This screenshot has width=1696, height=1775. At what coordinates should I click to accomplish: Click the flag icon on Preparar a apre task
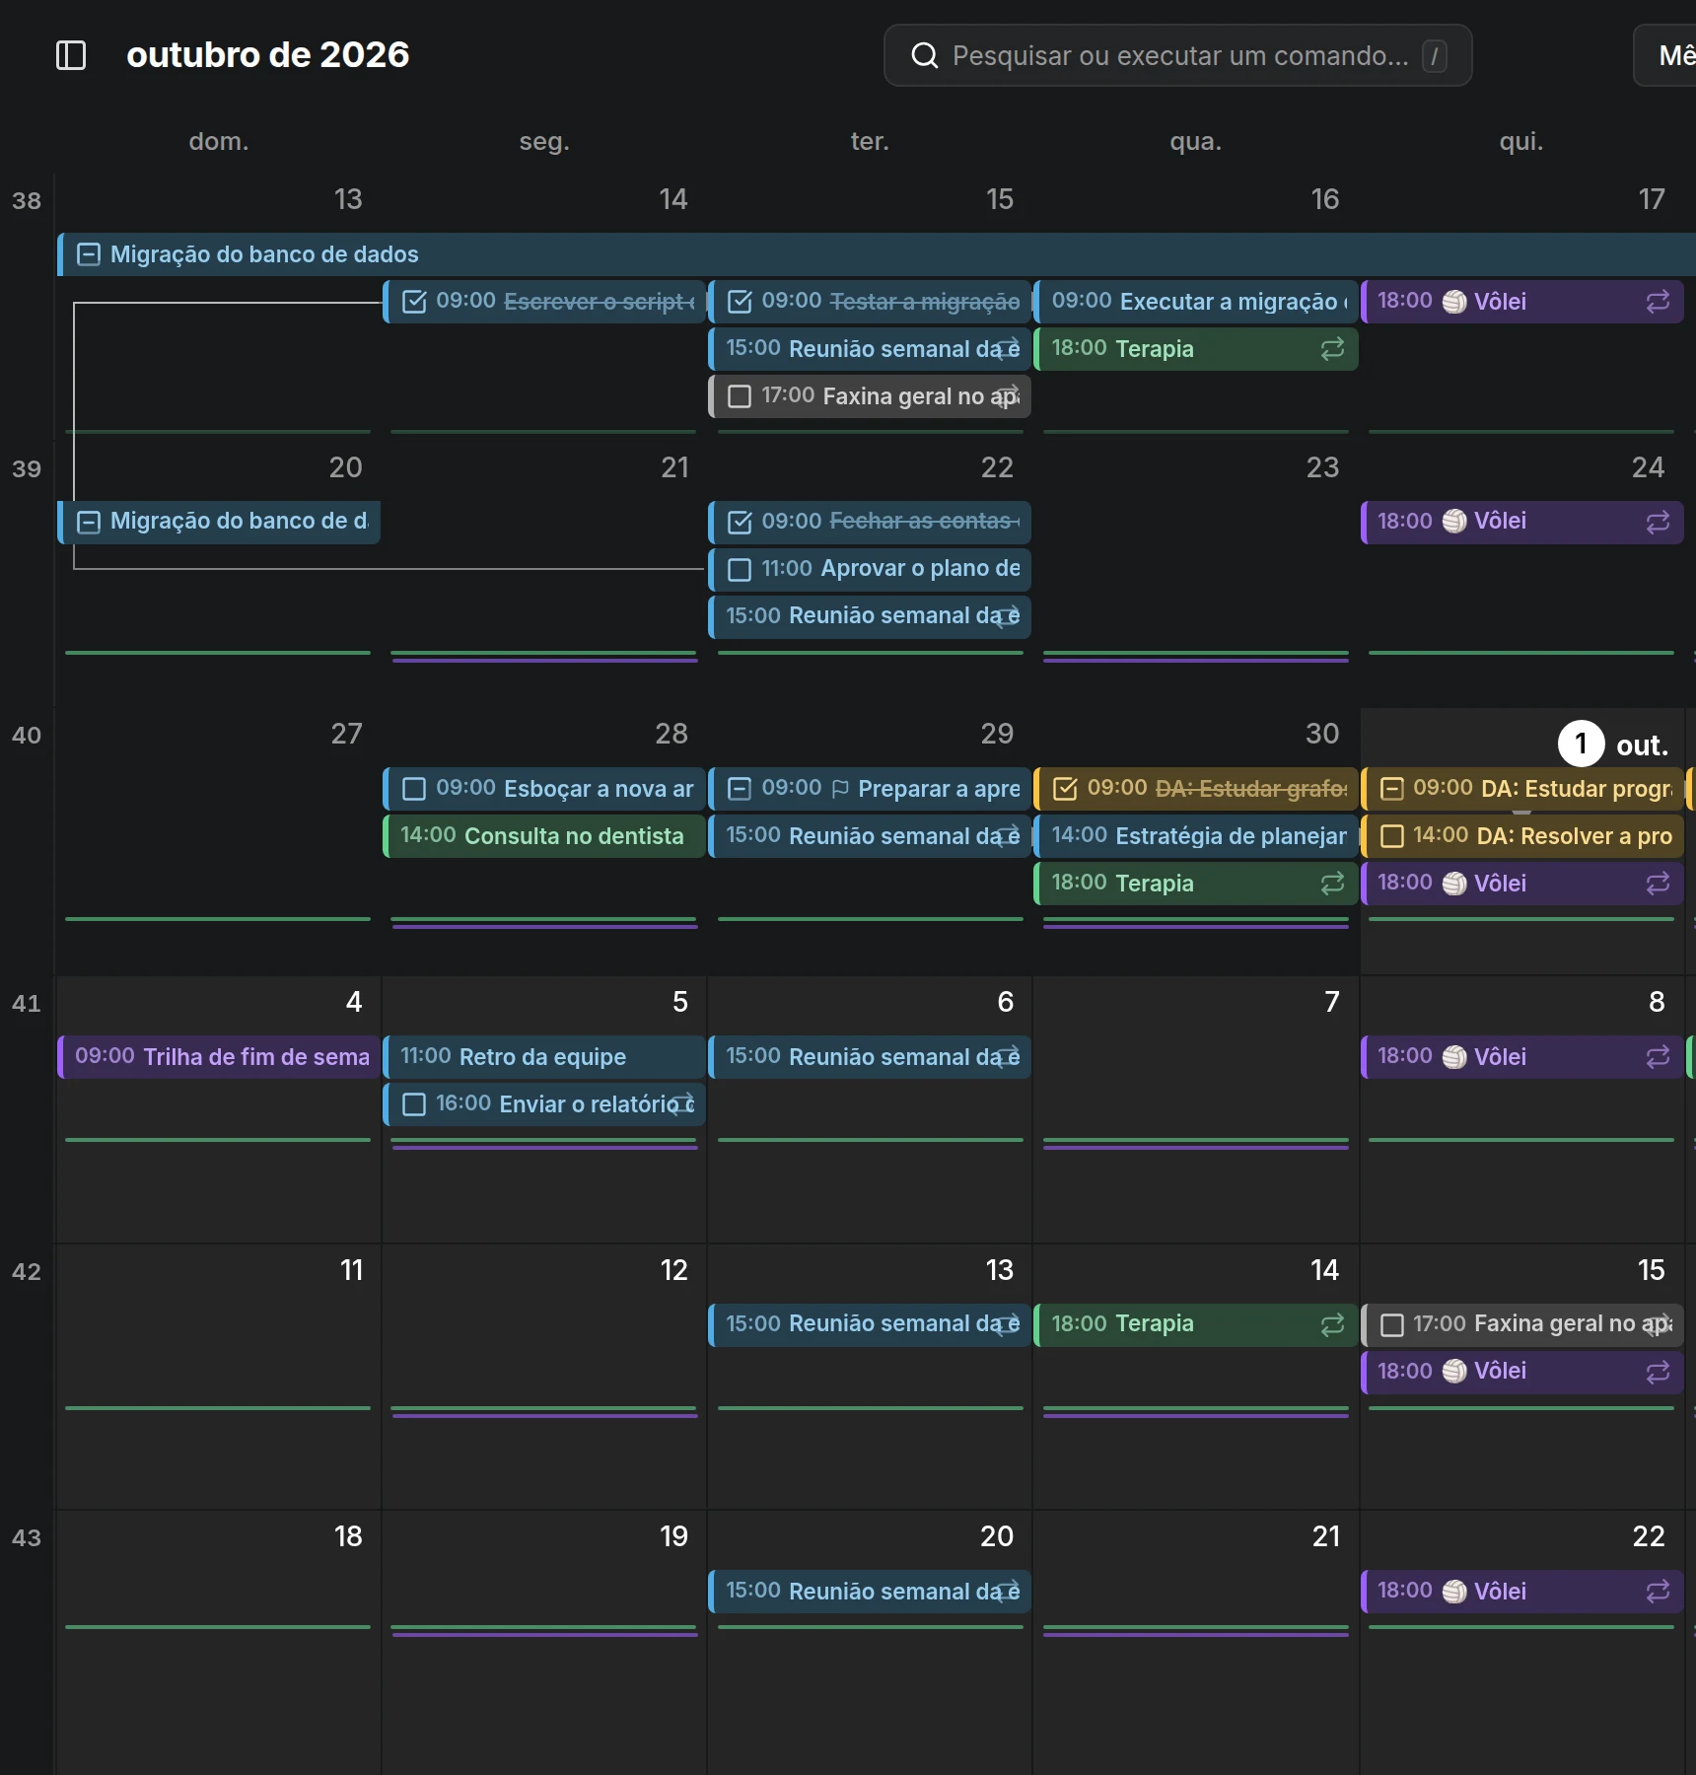(840, 789)
